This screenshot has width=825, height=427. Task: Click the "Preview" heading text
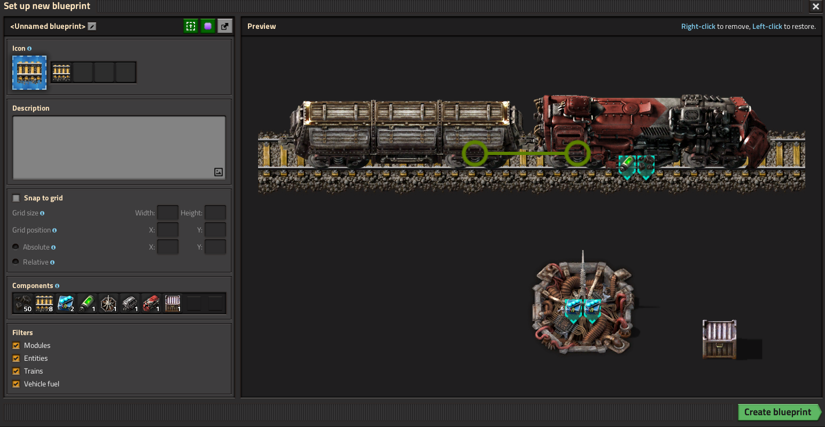click(x=262, y=26)
